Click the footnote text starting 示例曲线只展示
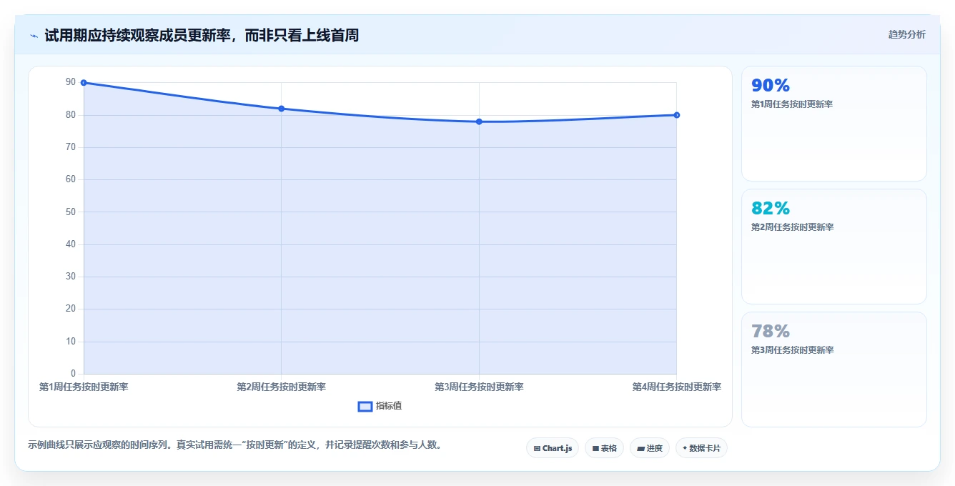This screenshot has width=955, height=486. pyautogui.click(x=237, y=445)
